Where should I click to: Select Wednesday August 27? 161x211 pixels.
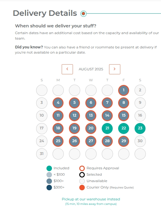[x=91, y=141]
